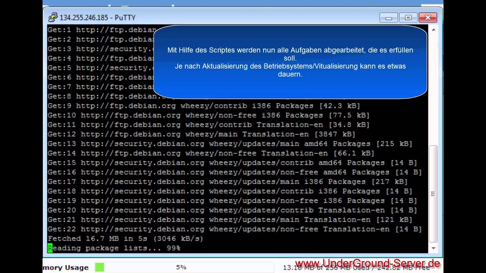
Task: Minimize the PuTTY window
Action: [388, 17]
